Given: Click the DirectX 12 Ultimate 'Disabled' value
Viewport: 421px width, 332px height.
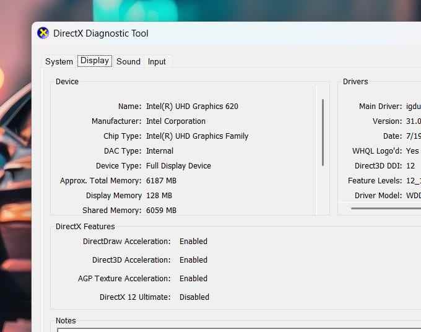Looking at the screenshot, I should [194, 297].
